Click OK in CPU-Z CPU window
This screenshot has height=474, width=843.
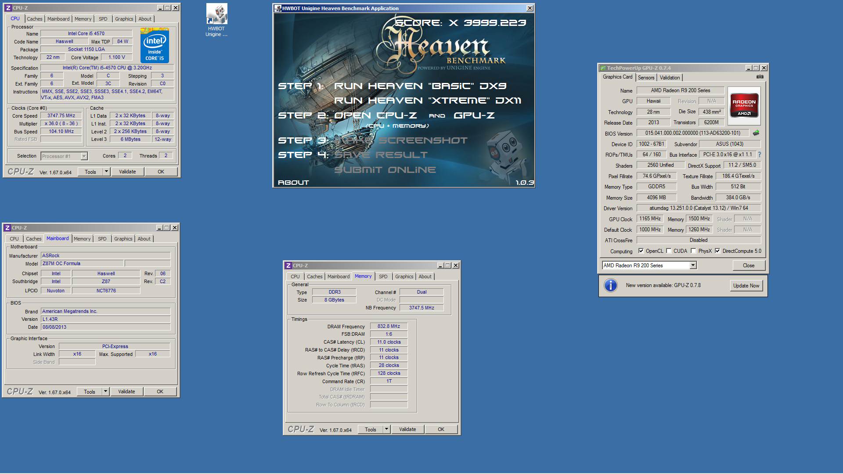pos(161,172)
